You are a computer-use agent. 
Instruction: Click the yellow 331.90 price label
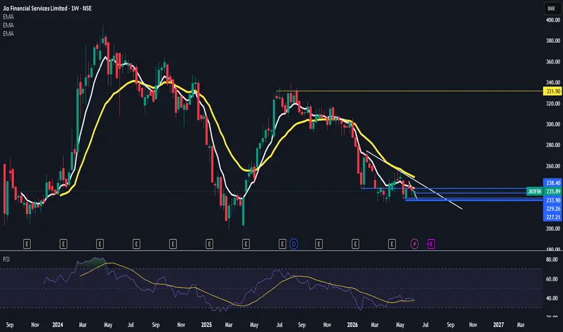coord(553,92)
